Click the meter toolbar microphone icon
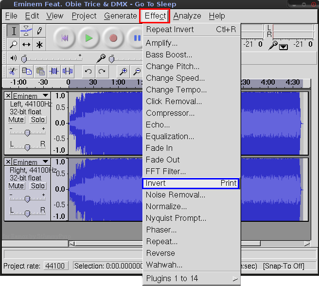 [273, 45]
